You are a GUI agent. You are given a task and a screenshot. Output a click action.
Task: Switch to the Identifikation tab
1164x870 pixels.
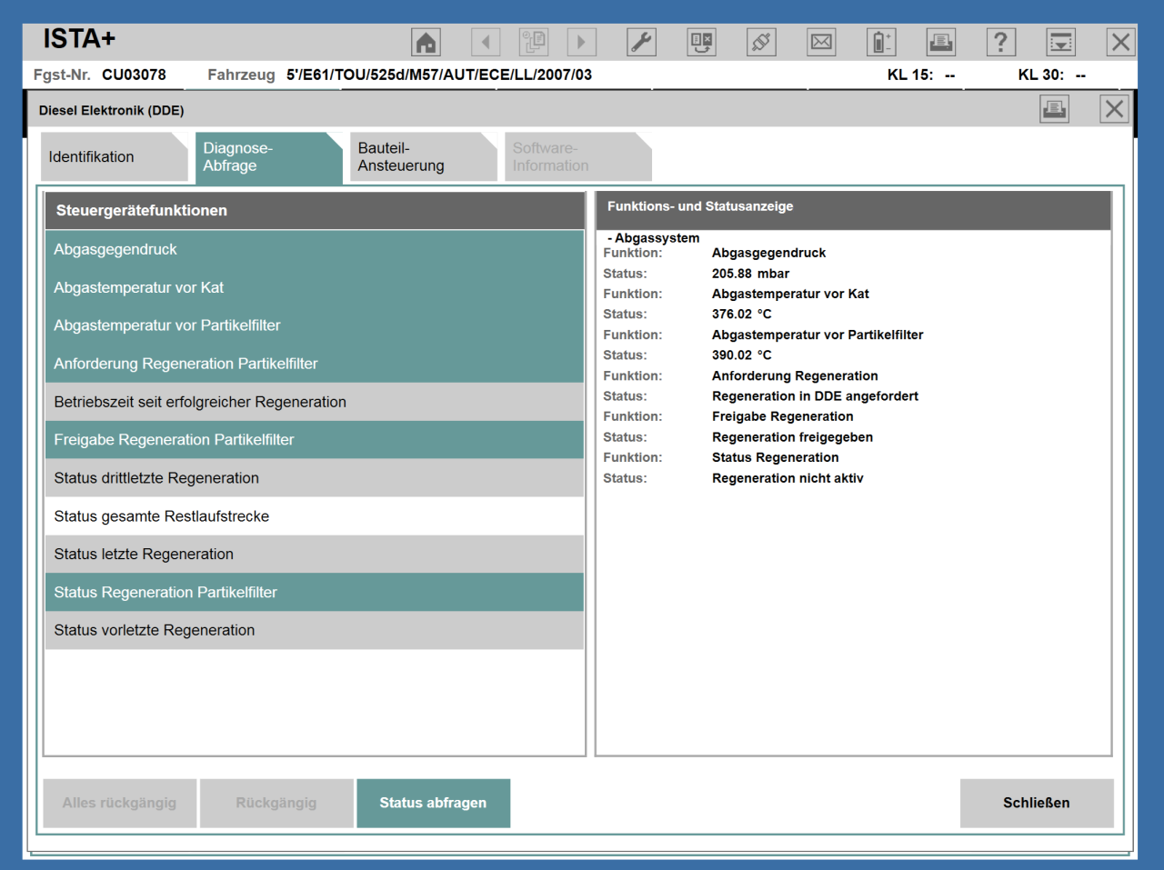click(115, 156)
